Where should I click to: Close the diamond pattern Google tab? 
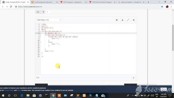point(144,2)
